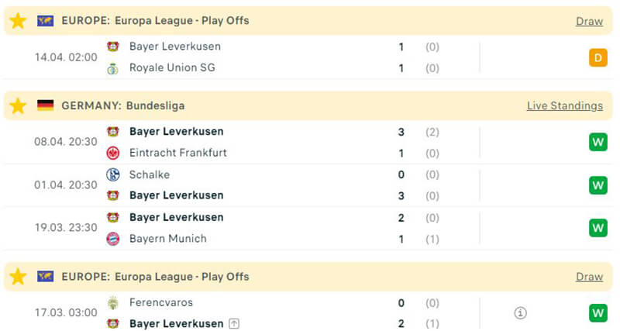Image resolution: width=620 pixels, height=331 pixels.
Task: Toggle favorite star for Germany Bundesliga
Action: 18,105
